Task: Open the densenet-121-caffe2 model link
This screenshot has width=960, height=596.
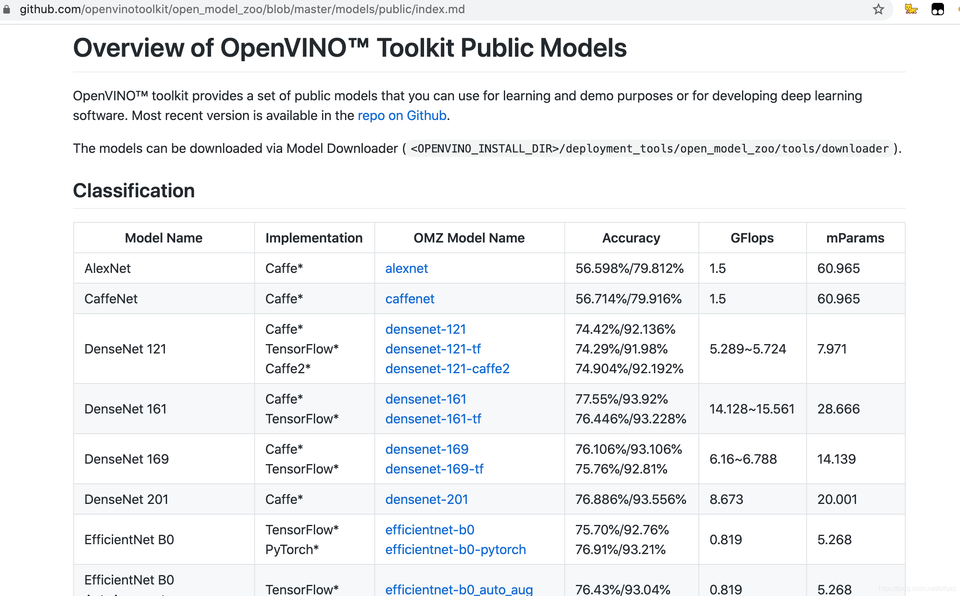Action: tap(447, 369)
